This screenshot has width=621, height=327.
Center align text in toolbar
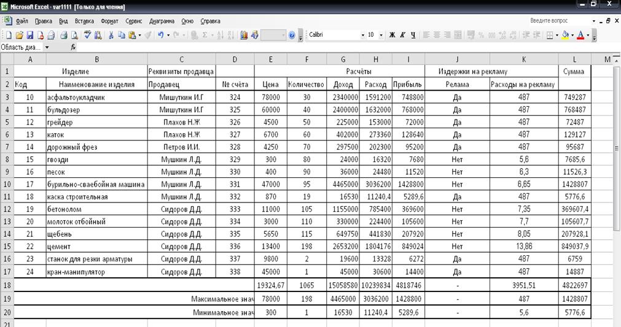437,35
